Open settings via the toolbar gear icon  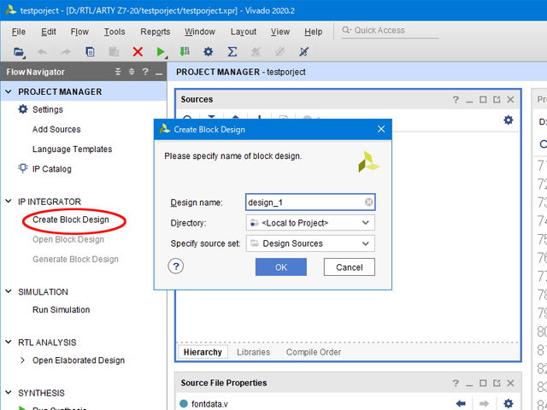coord(209,52)
